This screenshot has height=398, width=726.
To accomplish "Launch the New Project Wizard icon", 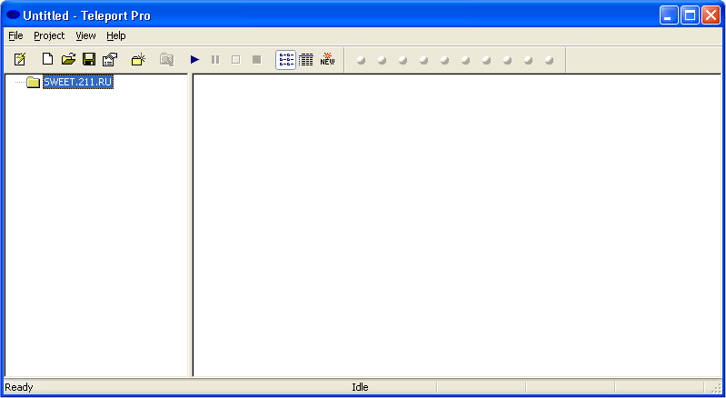I will (x=19, y=60).
